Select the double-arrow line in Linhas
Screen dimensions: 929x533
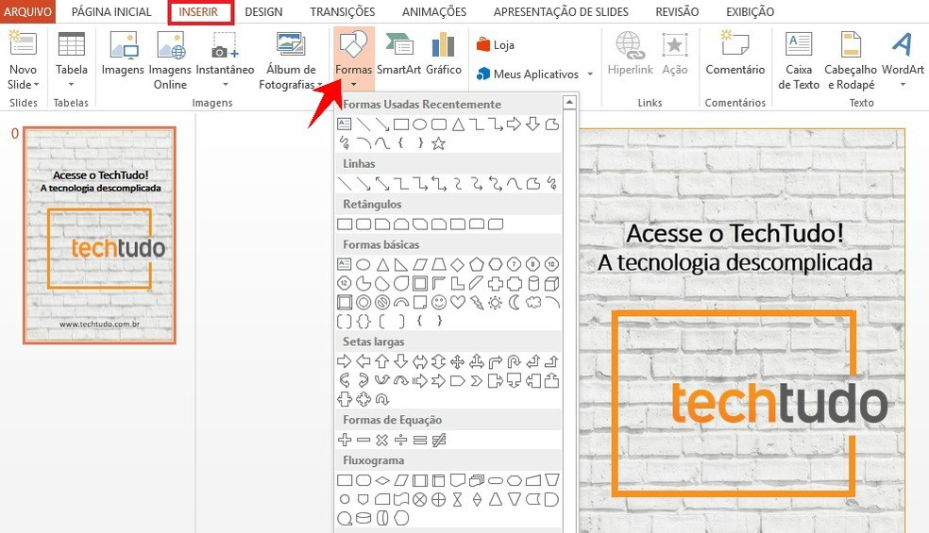(382, 184)
